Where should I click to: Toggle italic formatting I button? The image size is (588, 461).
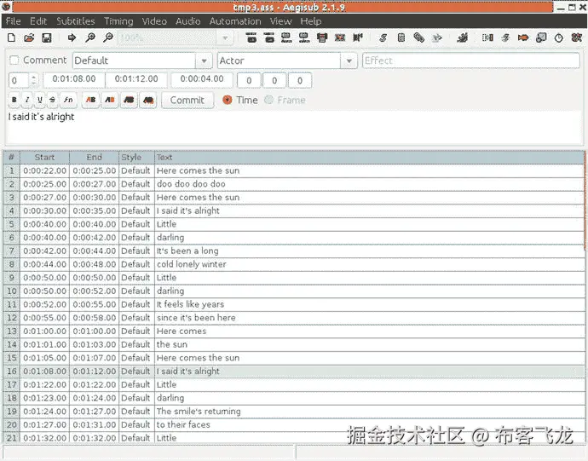(27, 100)
